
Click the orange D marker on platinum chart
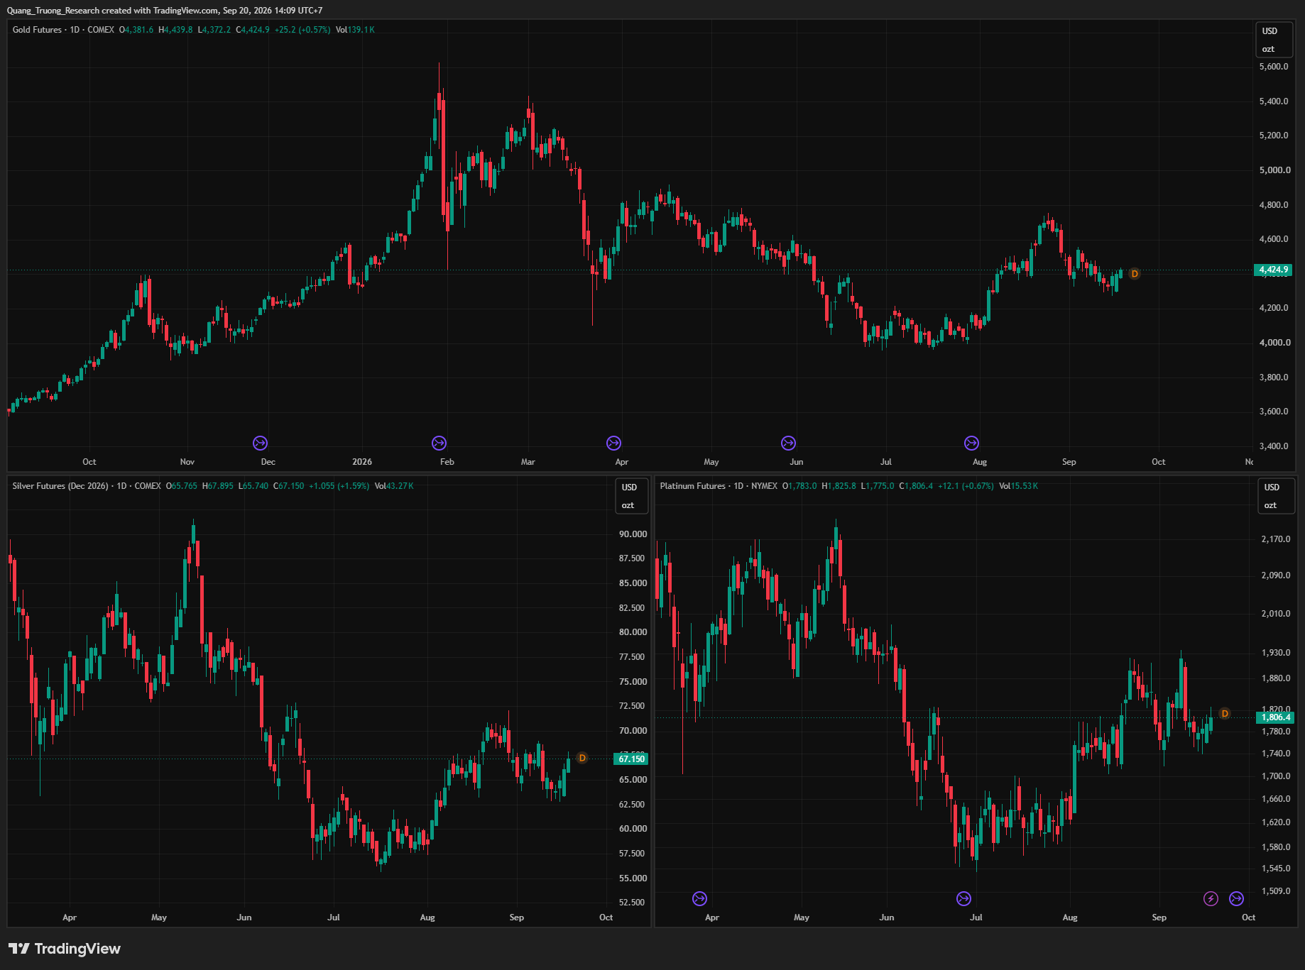click(x=1225, y=713)
